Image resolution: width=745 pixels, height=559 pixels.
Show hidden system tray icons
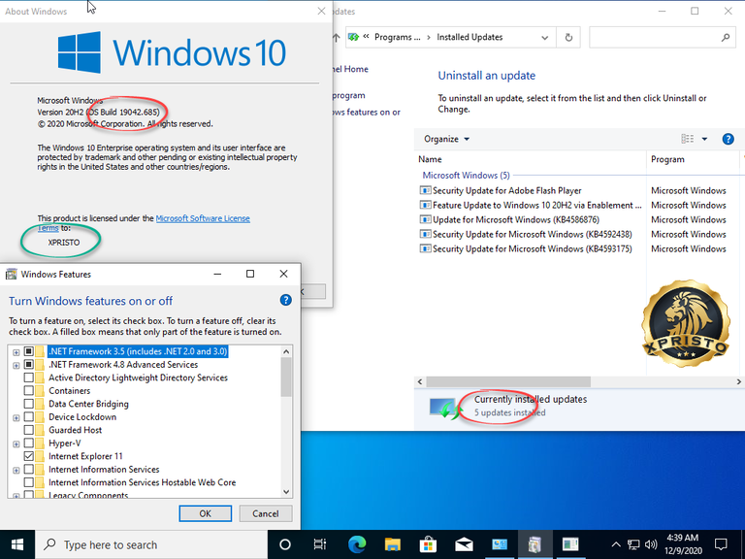(616, 544)
